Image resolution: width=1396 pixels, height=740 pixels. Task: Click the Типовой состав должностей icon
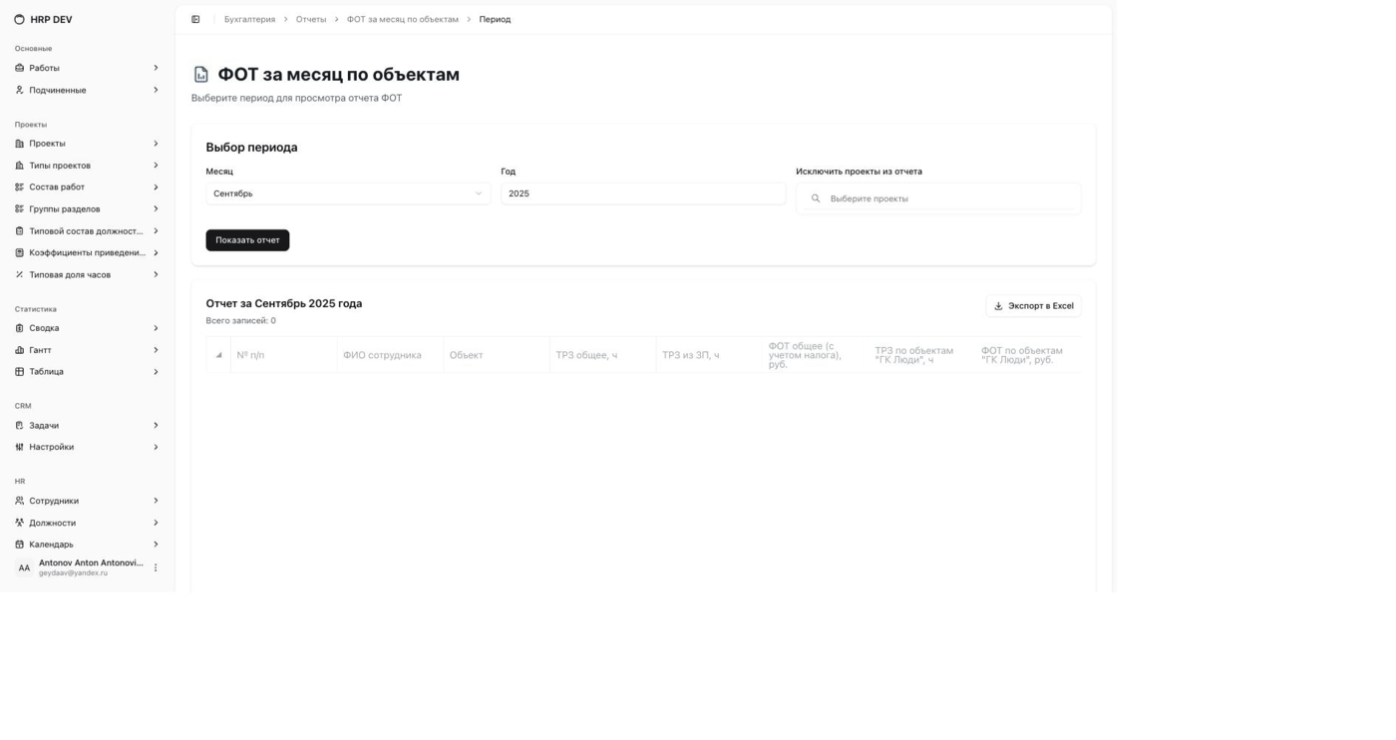(x=19, y=231)
